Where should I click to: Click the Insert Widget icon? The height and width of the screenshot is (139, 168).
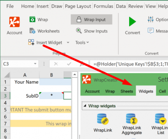click(x=31, y=42)
